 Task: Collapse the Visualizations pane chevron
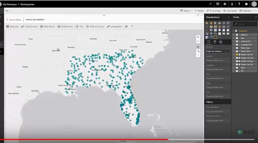coord(229,17)
